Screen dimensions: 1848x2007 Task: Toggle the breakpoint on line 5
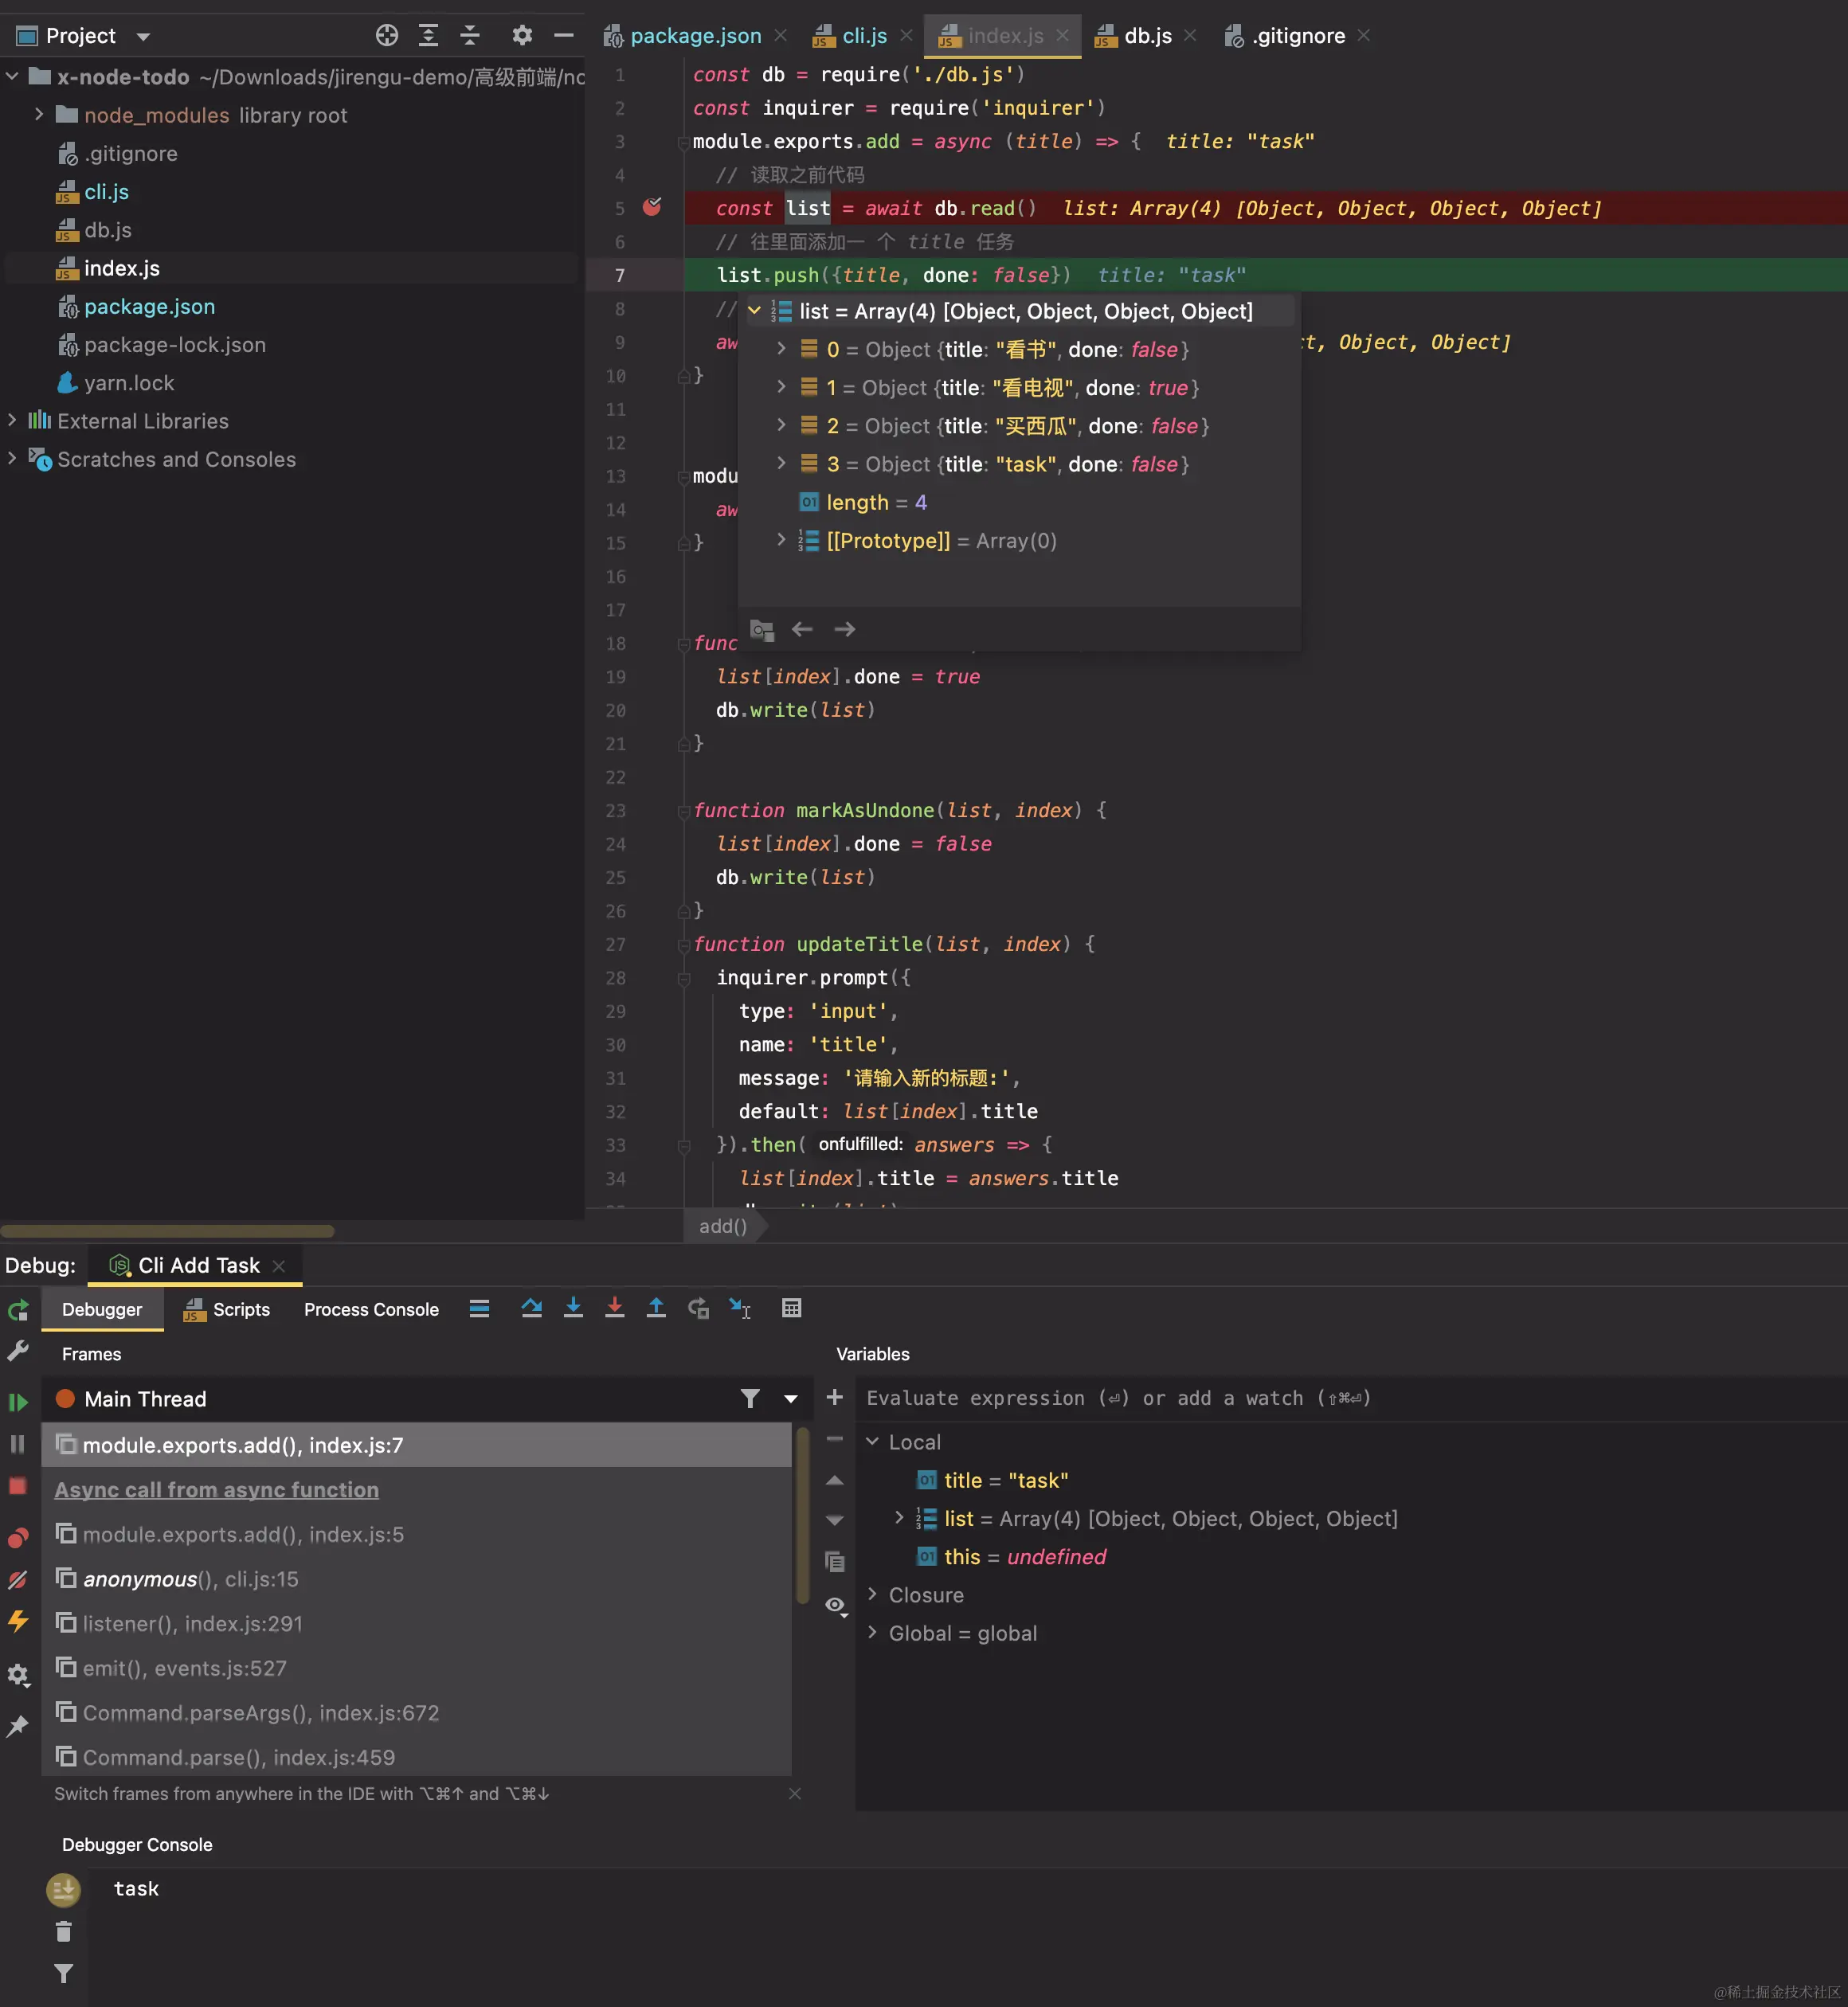pos(652,207)
